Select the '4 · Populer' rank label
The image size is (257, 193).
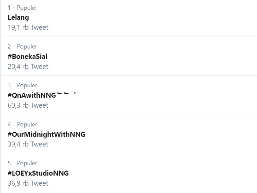[x=22, y=124]
